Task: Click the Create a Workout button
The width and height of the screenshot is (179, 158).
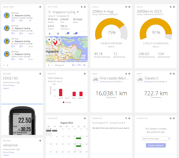Action: [x=156, y=145]
